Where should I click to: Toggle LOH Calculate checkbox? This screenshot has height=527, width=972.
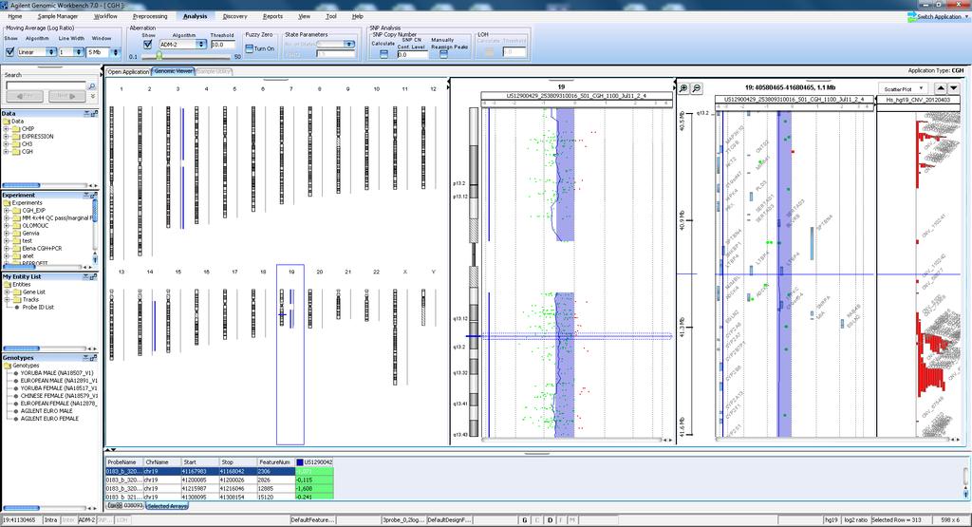click(x=489, y=52)
